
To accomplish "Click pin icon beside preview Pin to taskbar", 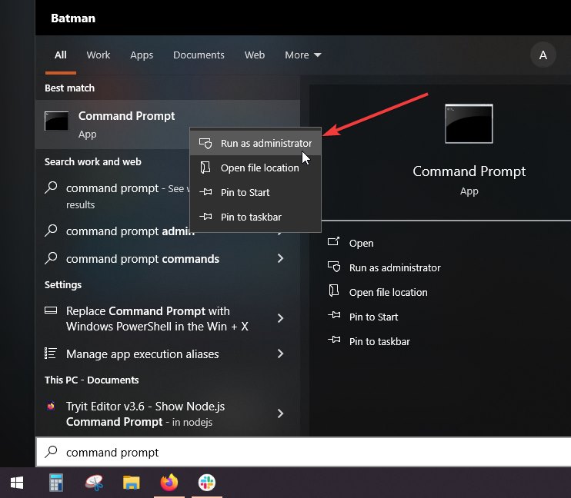I will click(334, 340).
